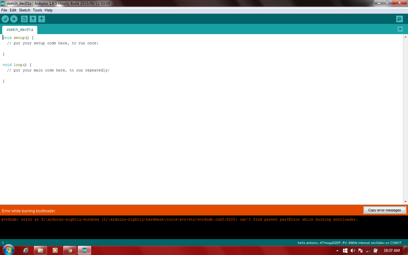Click the setup code comment line
This screenshot has height=255, width=408.
click(53, 43)
